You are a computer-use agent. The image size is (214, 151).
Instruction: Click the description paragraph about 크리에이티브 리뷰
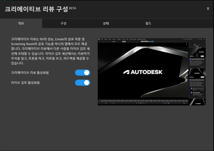tap(50, 51)
